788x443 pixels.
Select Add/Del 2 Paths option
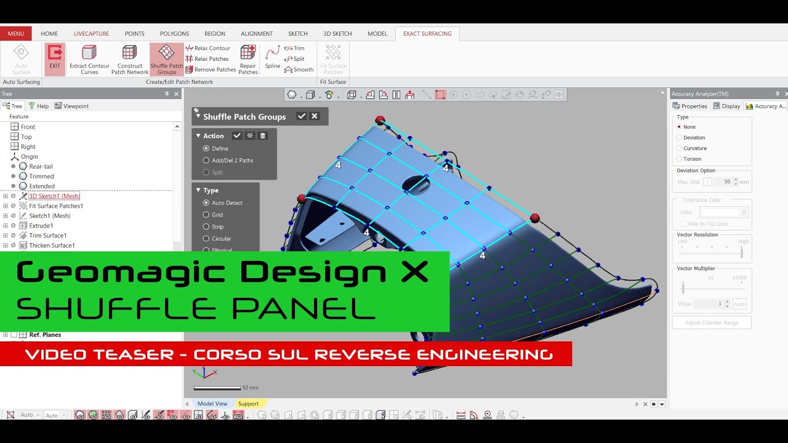pos(206,161)
